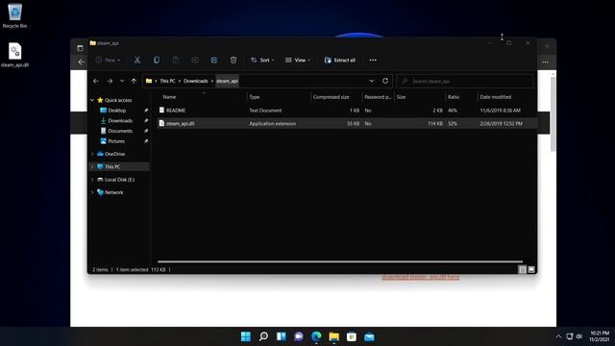Open Chat from the taskbar
This screenshot has height=346, width=615.
(299, 336)
